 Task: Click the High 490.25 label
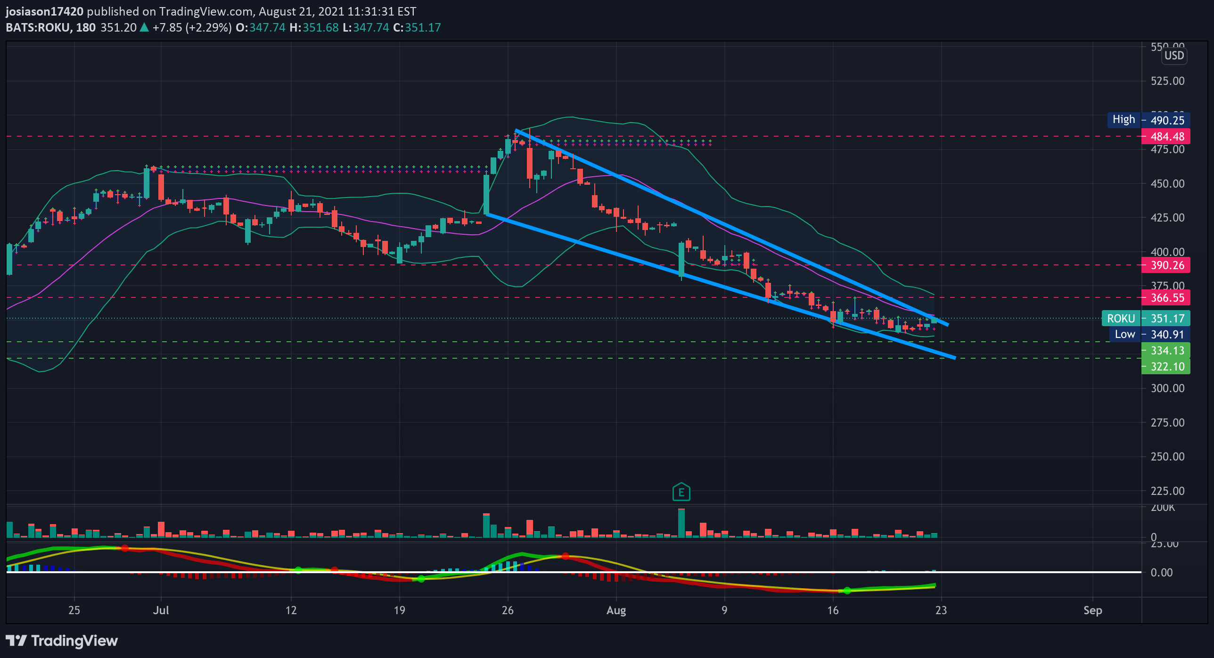pos(1148,120)
